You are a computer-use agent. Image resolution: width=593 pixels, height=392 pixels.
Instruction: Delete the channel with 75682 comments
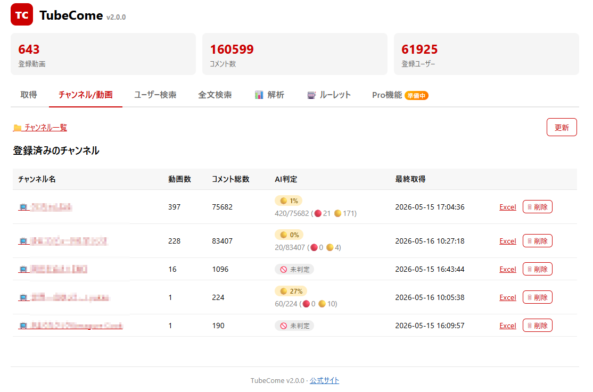point(538,207)
